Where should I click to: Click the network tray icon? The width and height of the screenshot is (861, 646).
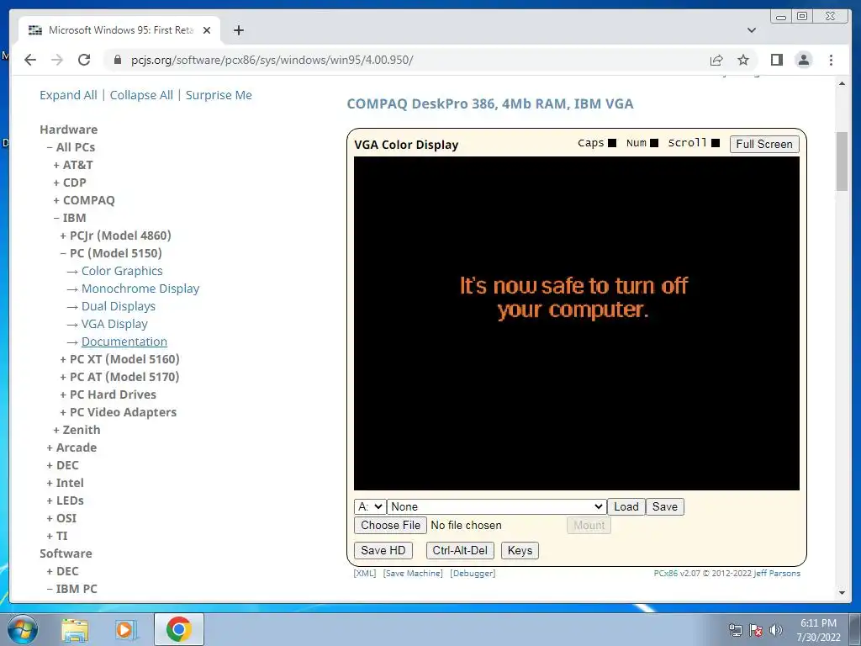coord(735,630)
